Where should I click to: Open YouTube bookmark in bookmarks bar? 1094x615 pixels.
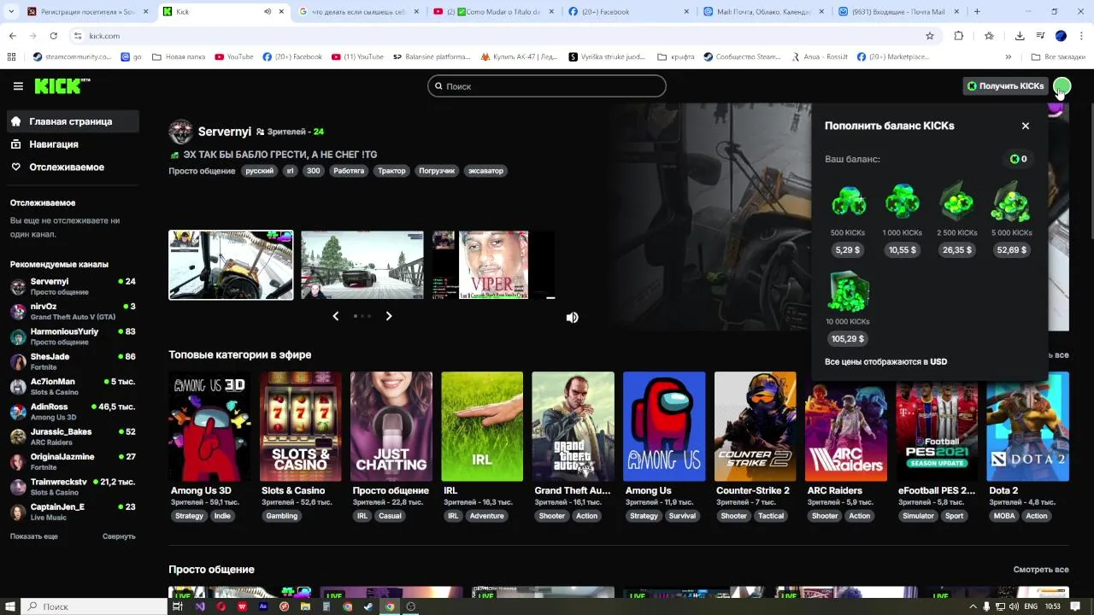point(234,57)
